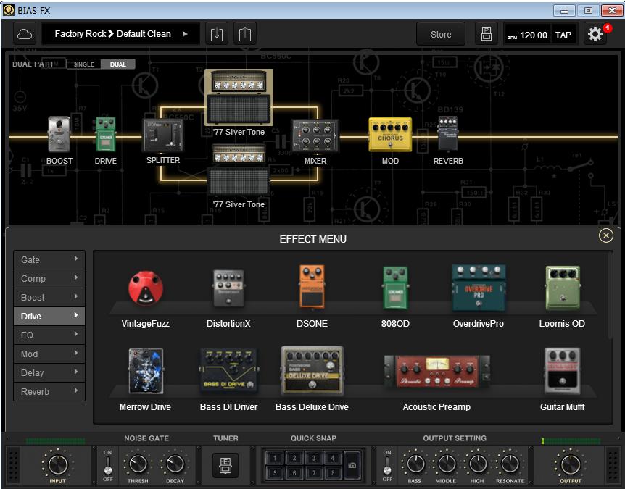Select the Delay category in the effect menu

click(49, 372)
